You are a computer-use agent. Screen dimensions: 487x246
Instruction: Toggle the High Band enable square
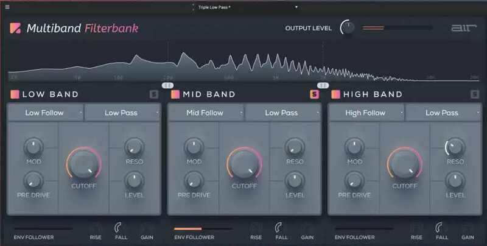(x=336, y=94)
